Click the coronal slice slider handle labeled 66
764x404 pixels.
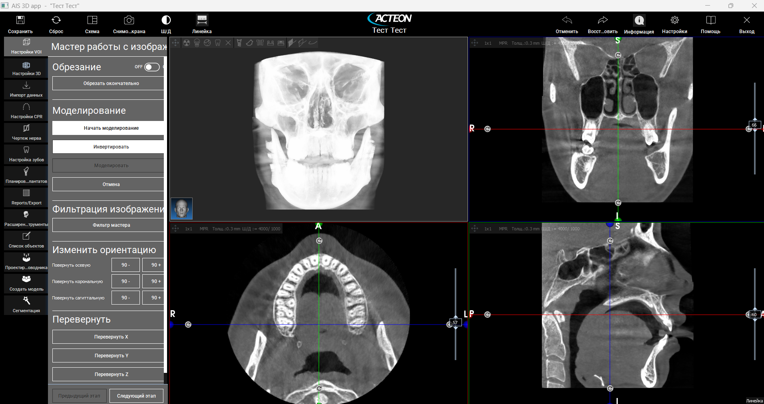754,125
